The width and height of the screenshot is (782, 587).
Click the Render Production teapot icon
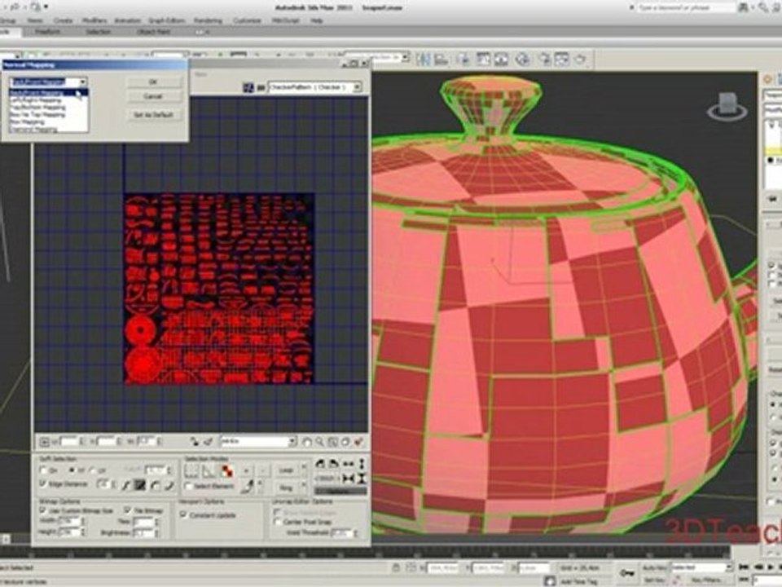(x=580, y=60)
